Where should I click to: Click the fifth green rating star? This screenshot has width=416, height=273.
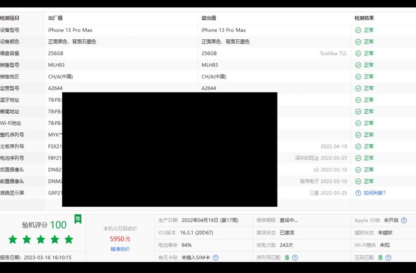pyautogui.click(x=69, y=239)
